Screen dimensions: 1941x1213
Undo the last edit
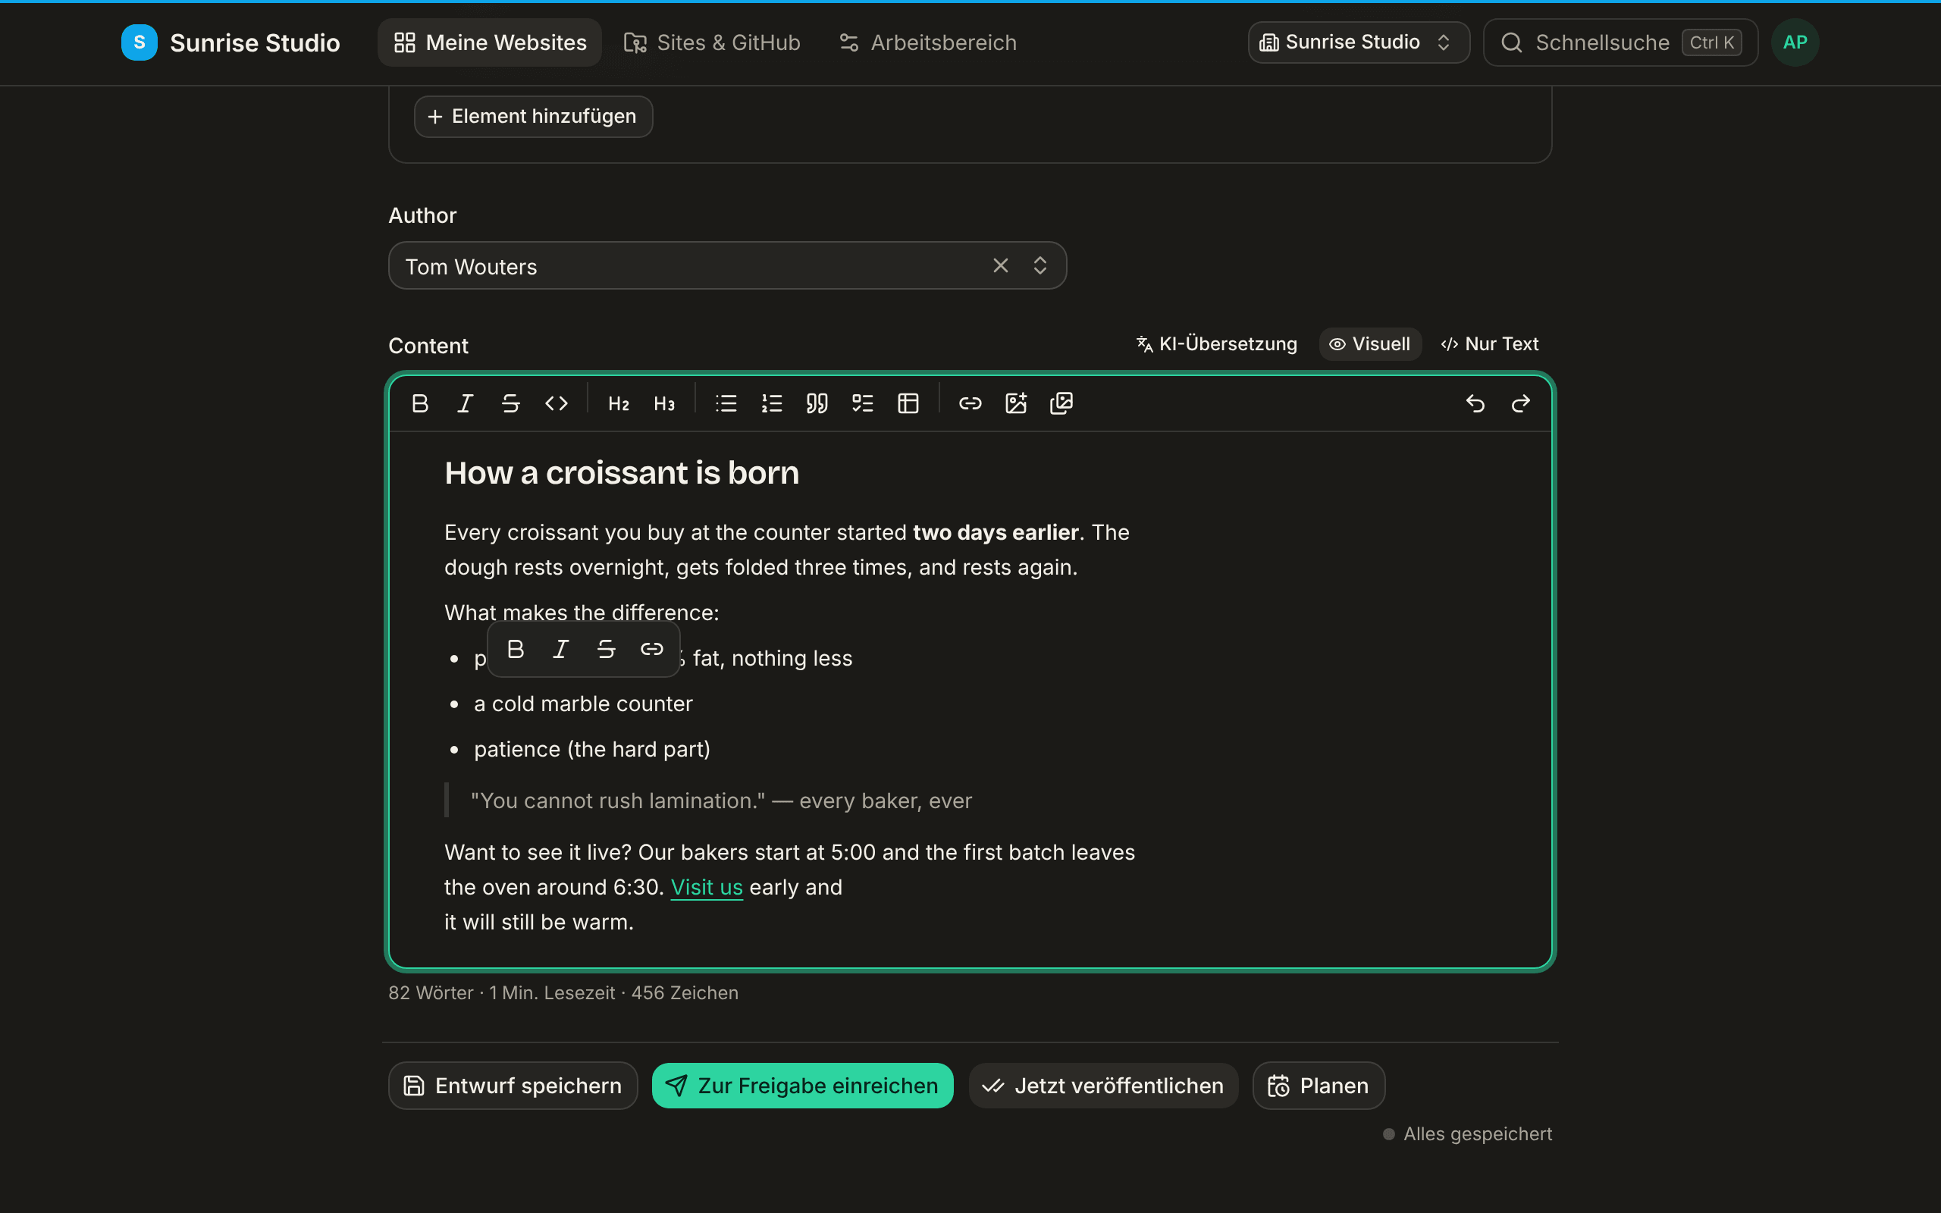pyautogui.click(x=1475, y=403)
